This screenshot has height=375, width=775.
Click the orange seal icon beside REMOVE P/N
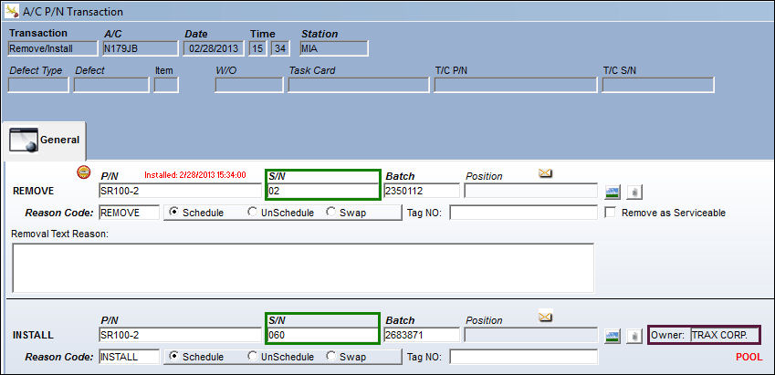click(84, 172)
